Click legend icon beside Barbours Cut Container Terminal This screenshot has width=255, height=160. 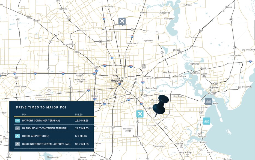pyautogui.click(x=17, y=128)
